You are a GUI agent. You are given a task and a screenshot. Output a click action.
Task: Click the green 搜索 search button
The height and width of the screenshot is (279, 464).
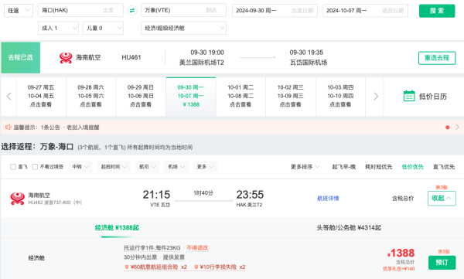[x=437, y=11]
